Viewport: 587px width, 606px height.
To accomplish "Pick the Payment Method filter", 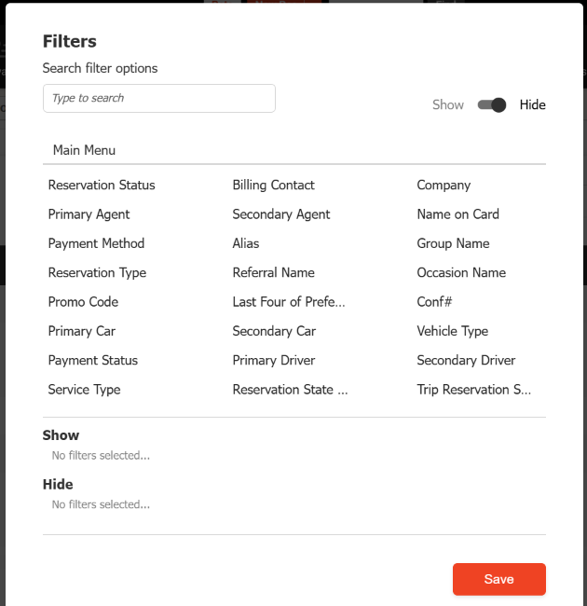I will click(x=96, y=243).
